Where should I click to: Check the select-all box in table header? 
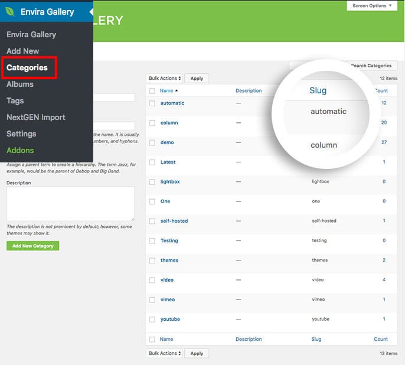click(152, 91)
